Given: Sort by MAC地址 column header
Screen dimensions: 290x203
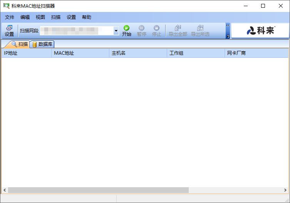Looking at the screenshot, I should [x=80, y=53].
